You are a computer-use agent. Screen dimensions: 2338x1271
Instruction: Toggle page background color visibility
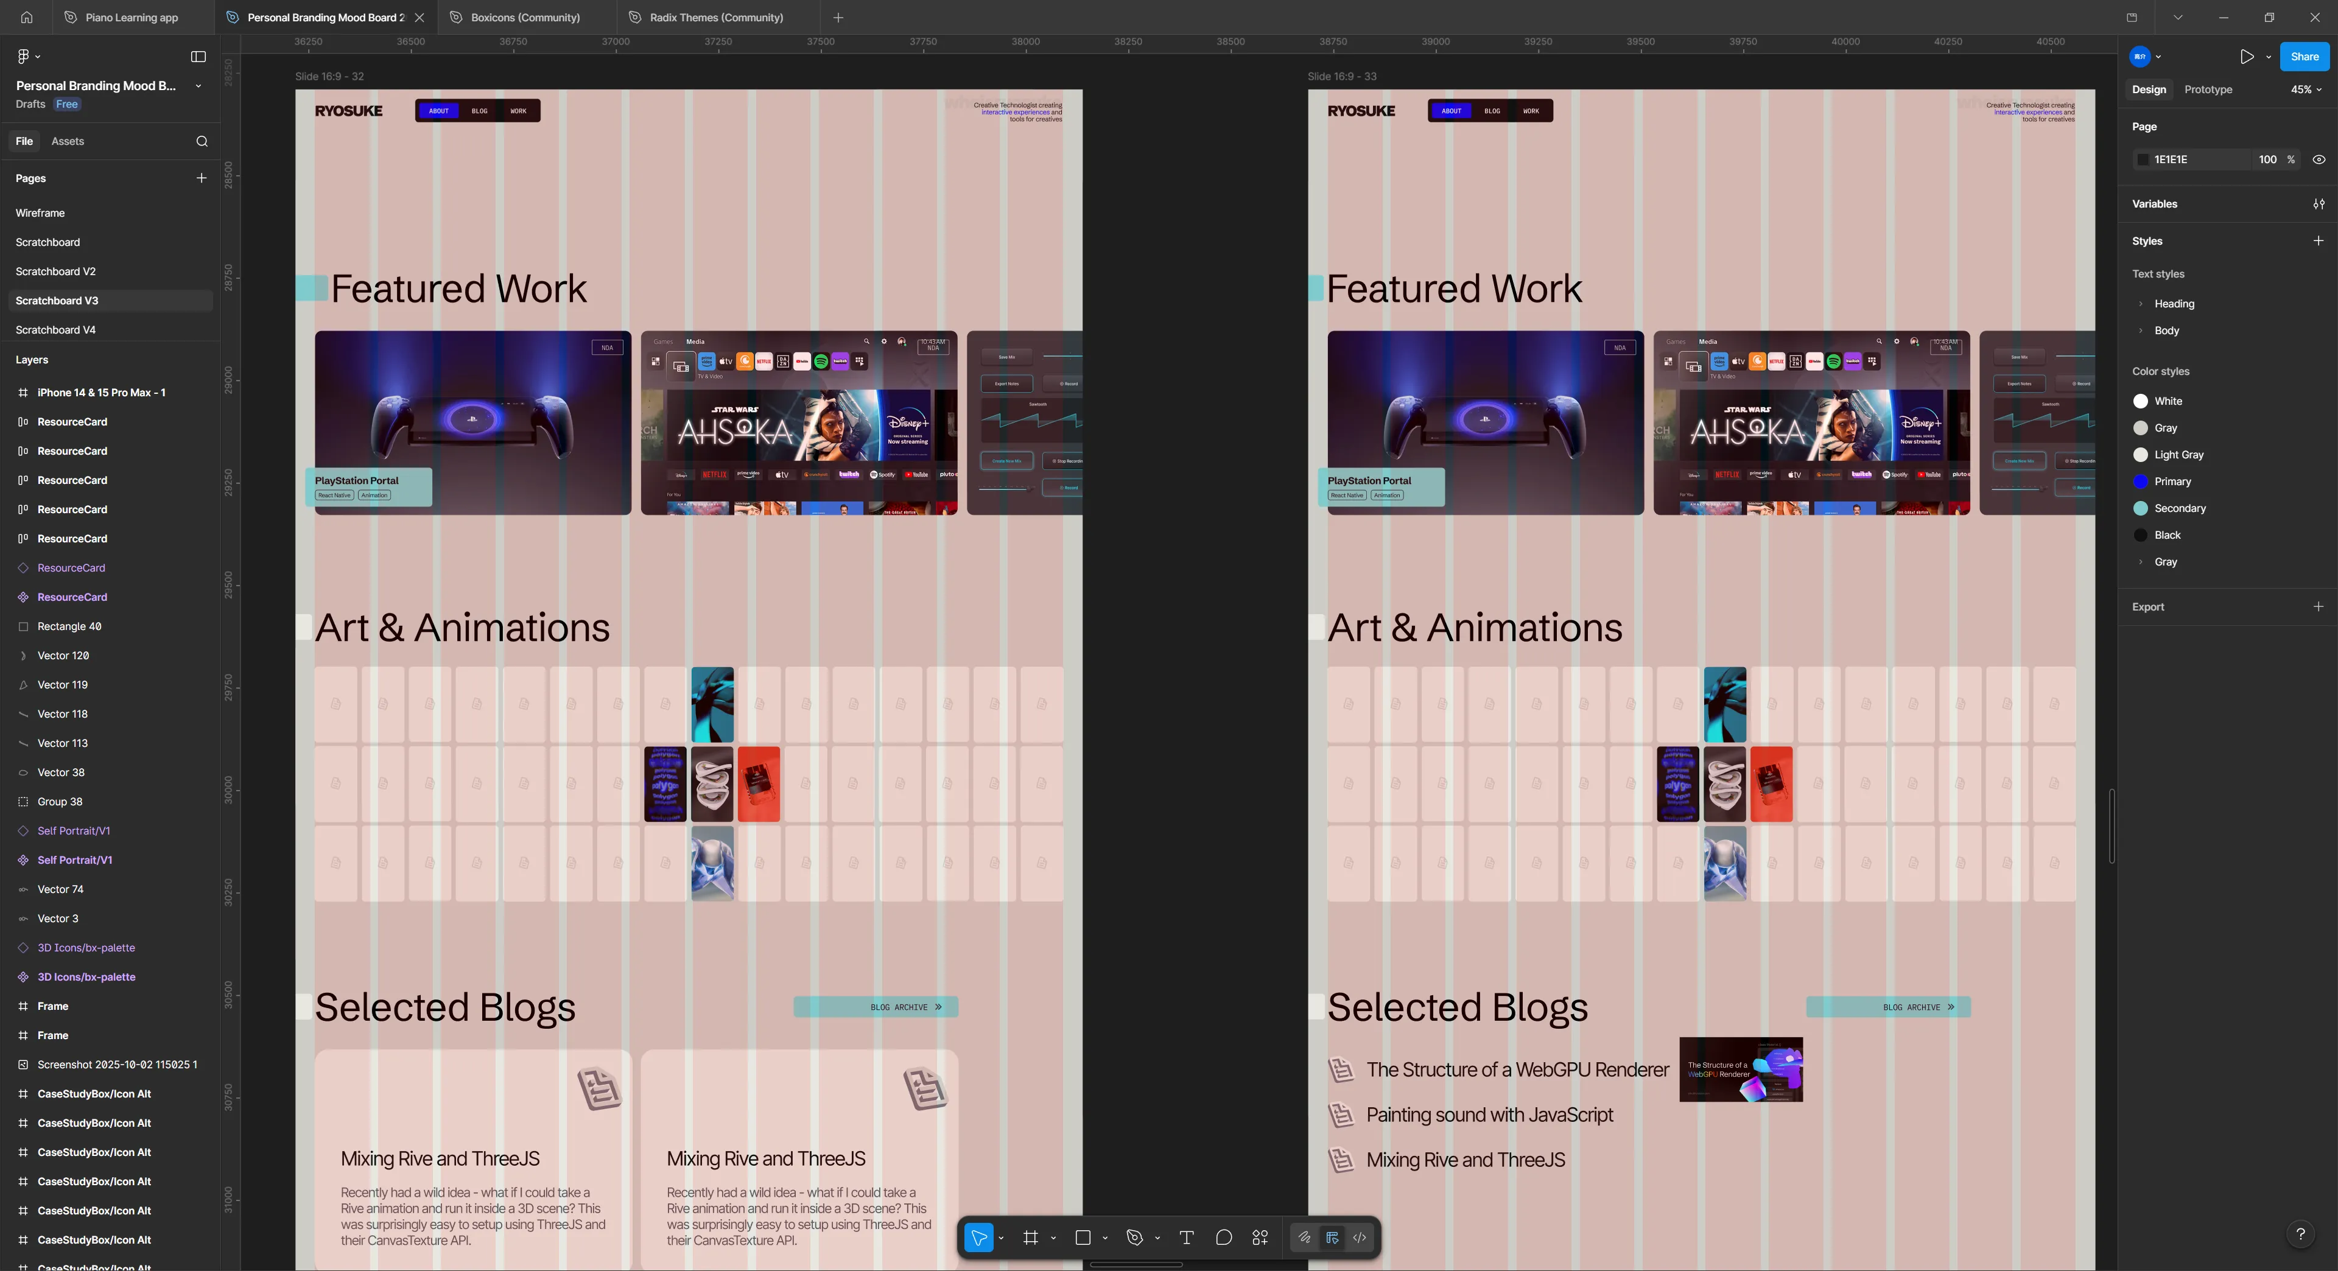(x=2318, y=159)
